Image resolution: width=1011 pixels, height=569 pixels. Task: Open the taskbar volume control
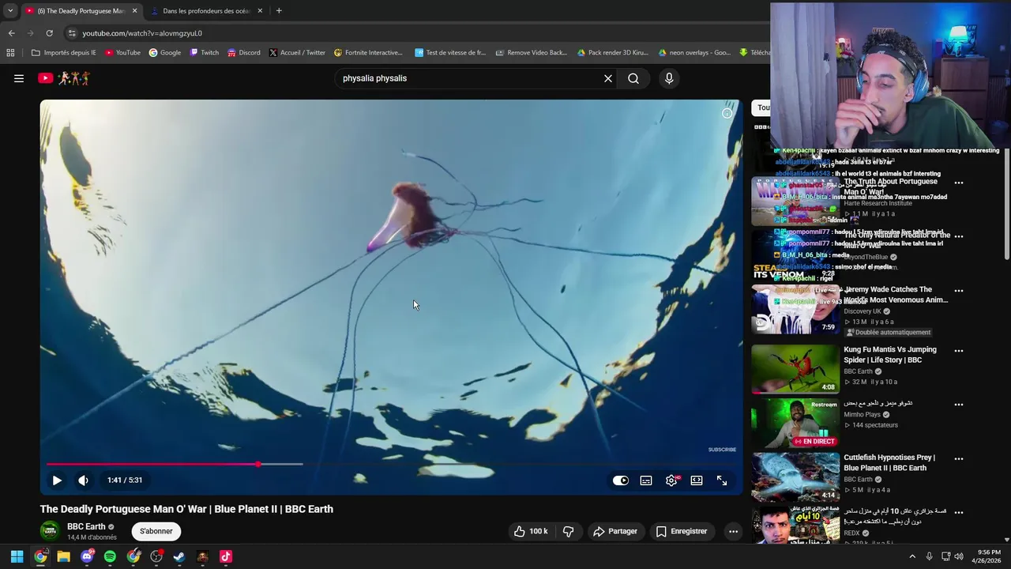(x=958, y=556)
